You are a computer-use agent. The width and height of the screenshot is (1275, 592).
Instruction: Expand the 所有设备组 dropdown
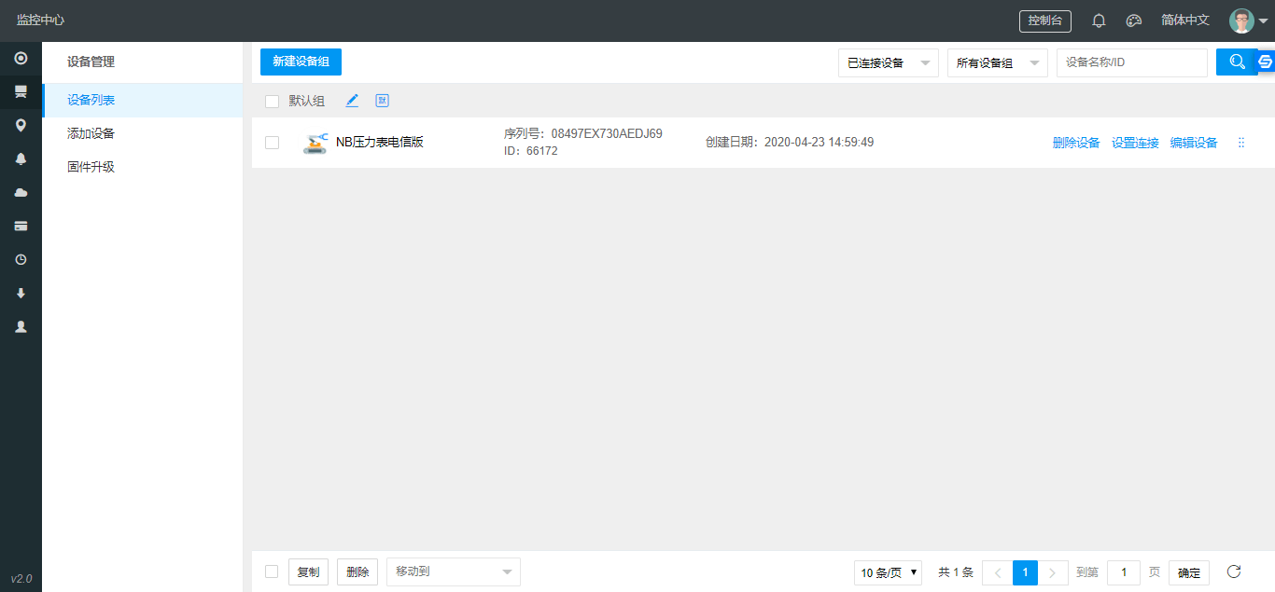997,62
